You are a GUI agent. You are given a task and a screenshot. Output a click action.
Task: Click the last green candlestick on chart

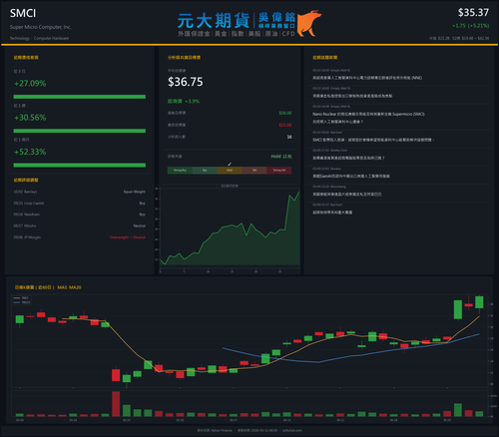point(479,302)
